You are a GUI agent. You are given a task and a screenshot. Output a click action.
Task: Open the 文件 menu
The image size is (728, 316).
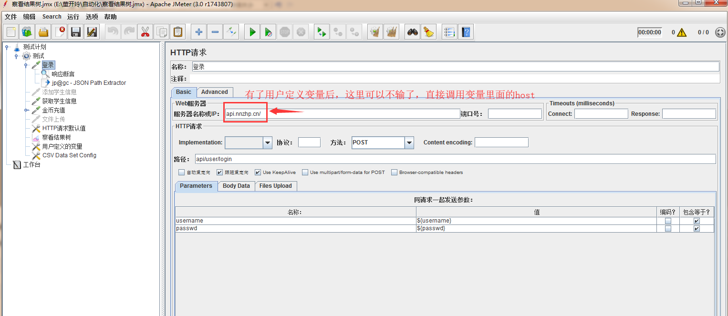pos(10,17)
